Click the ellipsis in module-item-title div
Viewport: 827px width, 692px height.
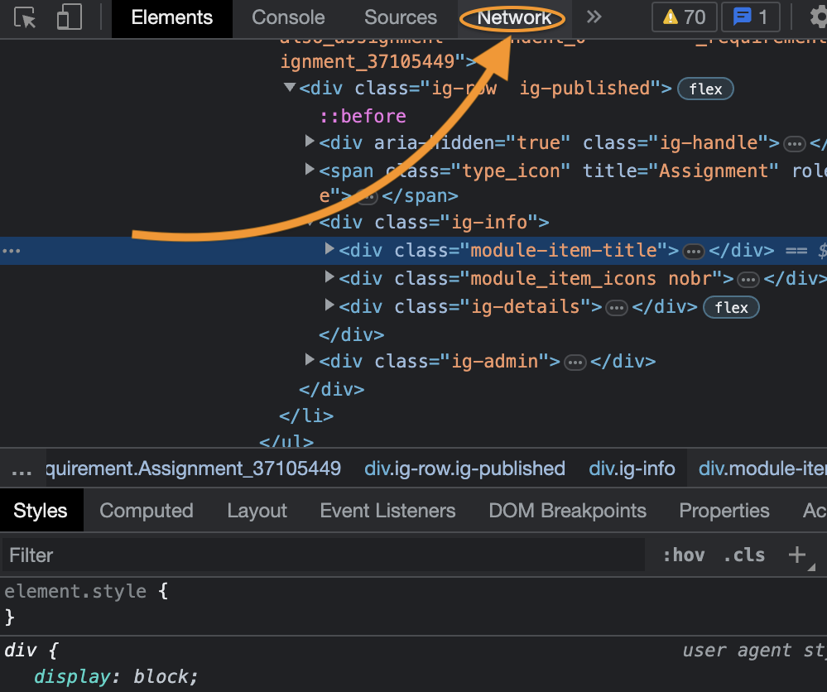point(693,252)
